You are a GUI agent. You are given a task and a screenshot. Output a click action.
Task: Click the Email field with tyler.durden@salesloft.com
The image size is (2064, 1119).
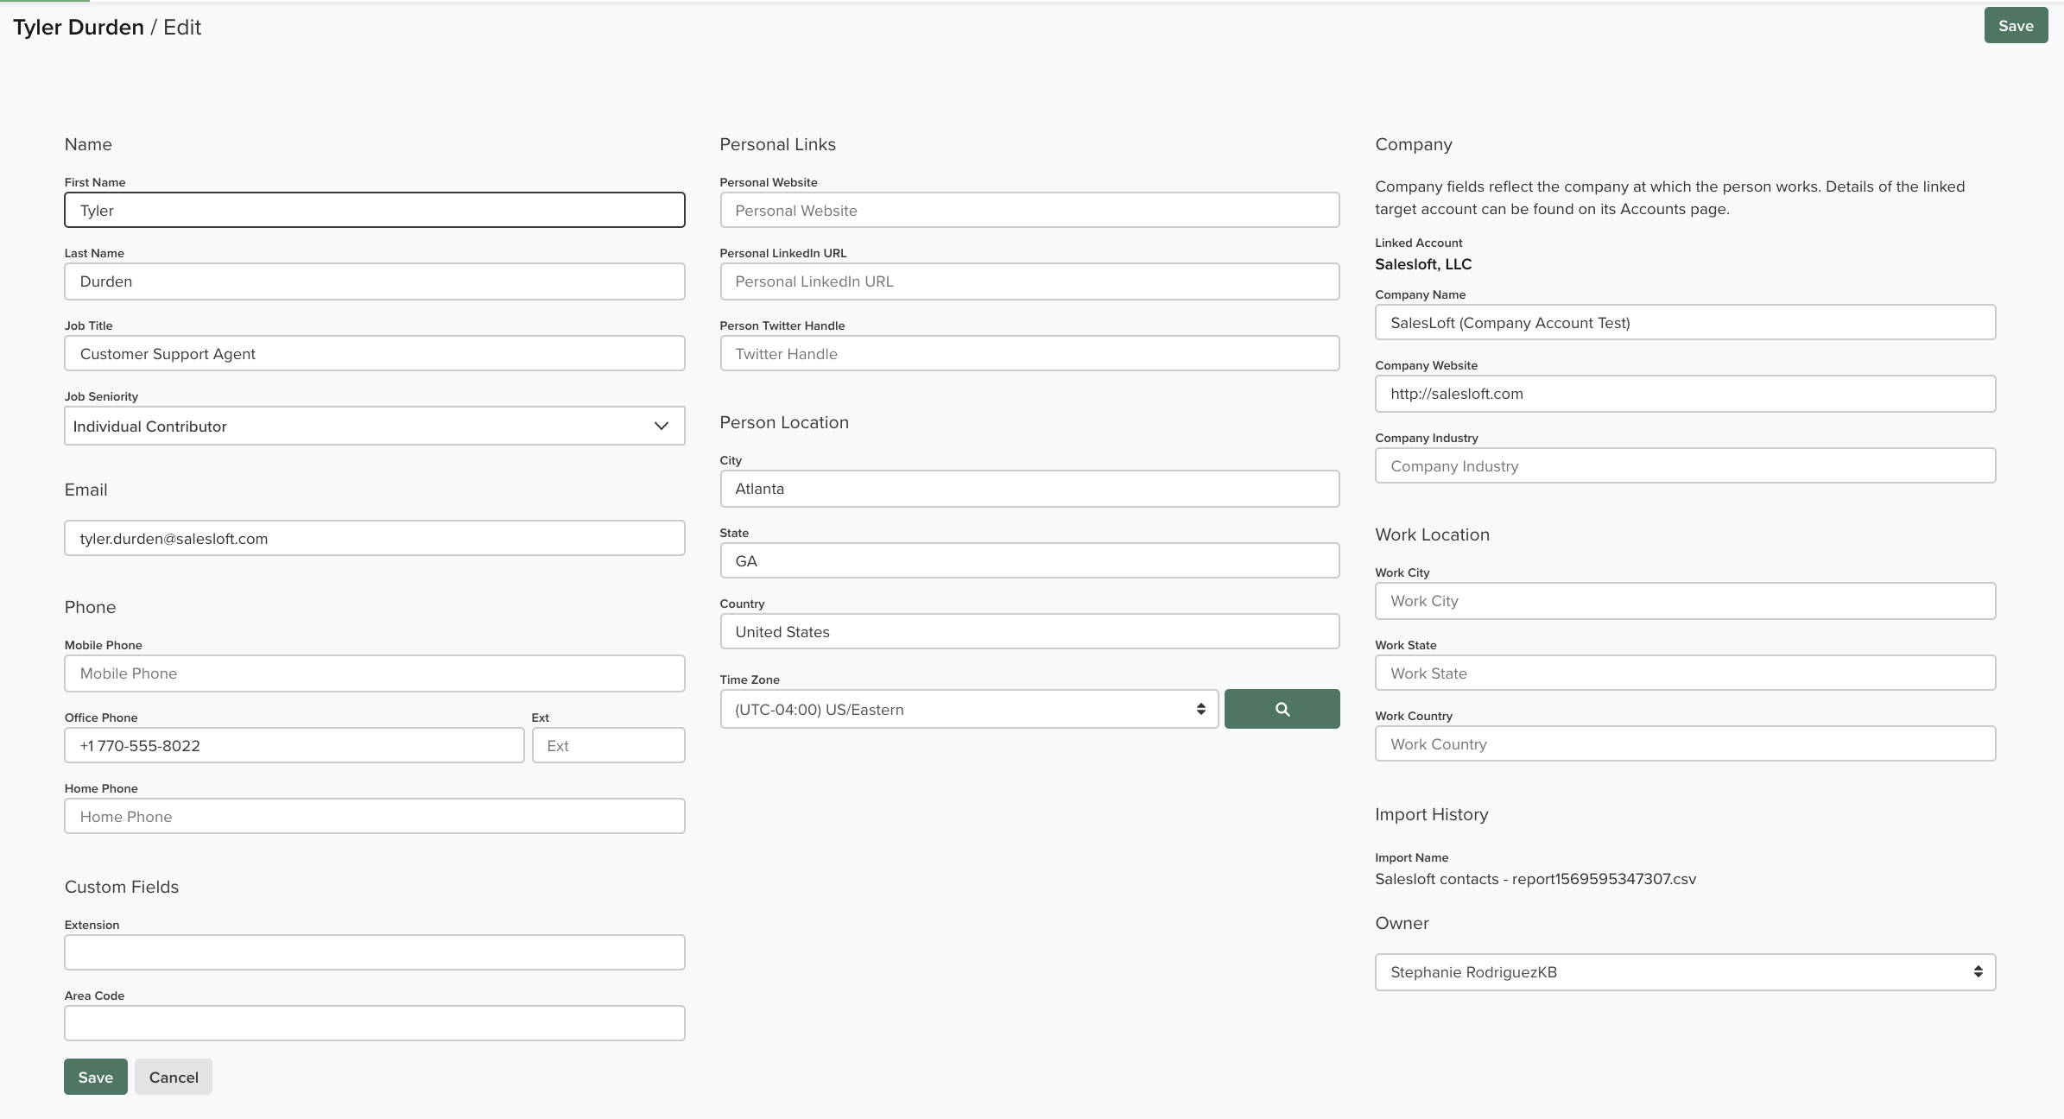(374, 537)
